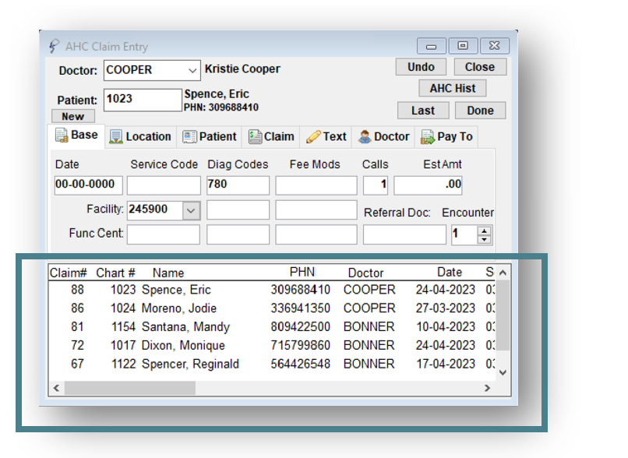Screen dimensions: 628x458
Task: Click the Date field 00-00-0000
Action: coord(88,185)
